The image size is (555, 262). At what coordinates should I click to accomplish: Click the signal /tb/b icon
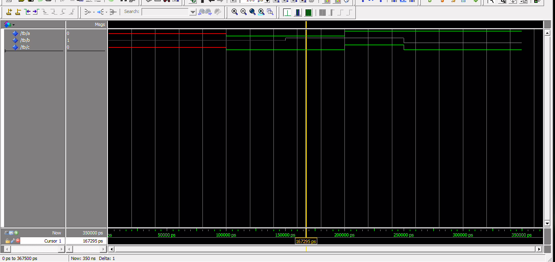15,40
